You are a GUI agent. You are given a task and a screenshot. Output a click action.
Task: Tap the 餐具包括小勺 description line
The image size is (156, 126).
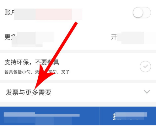click(x=37, y=72)
